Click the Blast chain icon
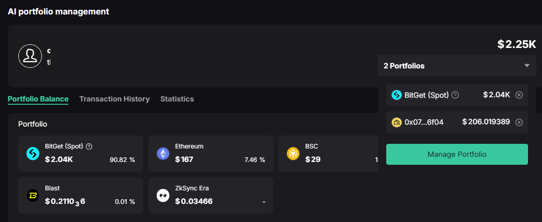The height and width of the screenshot is (222, 542). click(33, 195)
